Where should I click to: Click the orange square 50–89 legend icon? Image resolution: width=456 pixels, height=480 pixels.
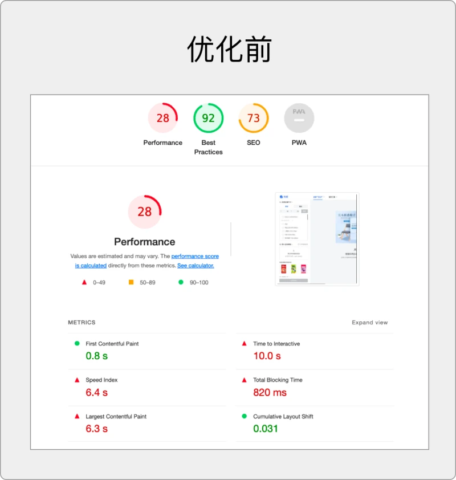131,282
